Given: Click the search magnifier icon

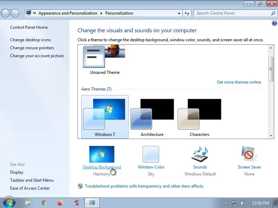Looking at the screenshot, I should (273, 13).
